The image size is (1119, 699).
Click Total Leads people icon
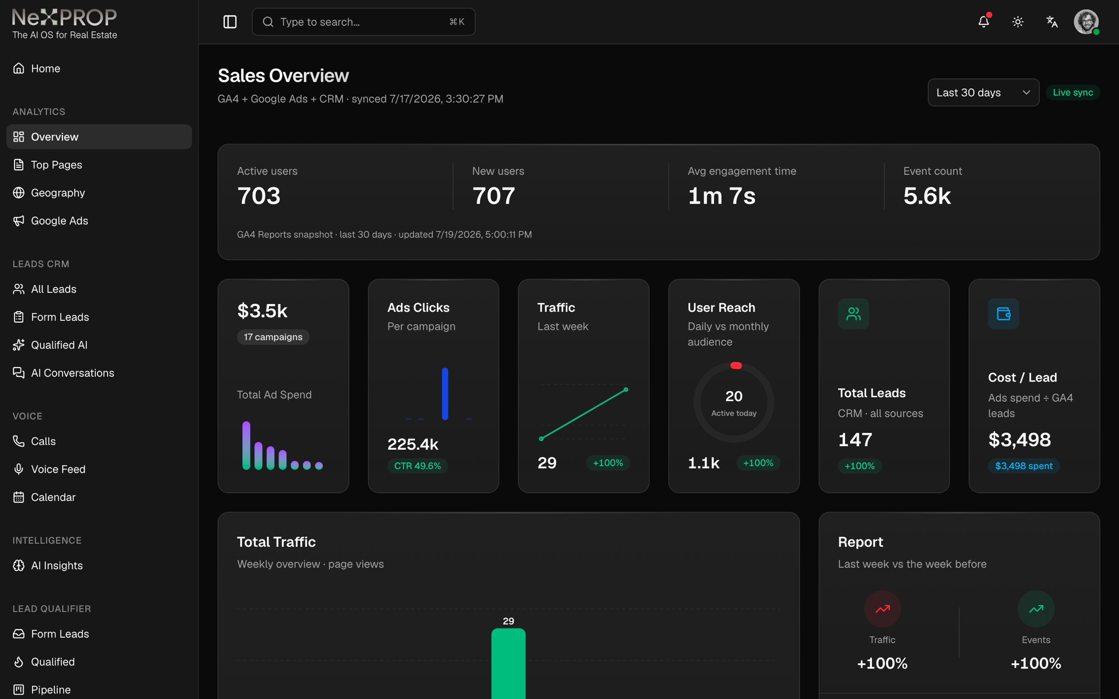click(x=853, y=314)
